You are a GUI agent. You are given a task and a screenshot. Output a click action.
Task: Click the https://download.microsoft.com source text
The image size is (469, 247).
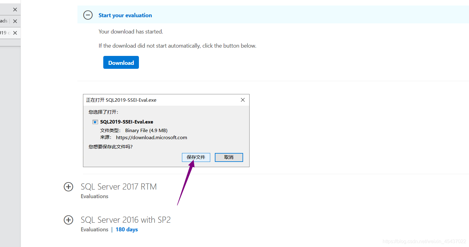click(x=152, y=138)
